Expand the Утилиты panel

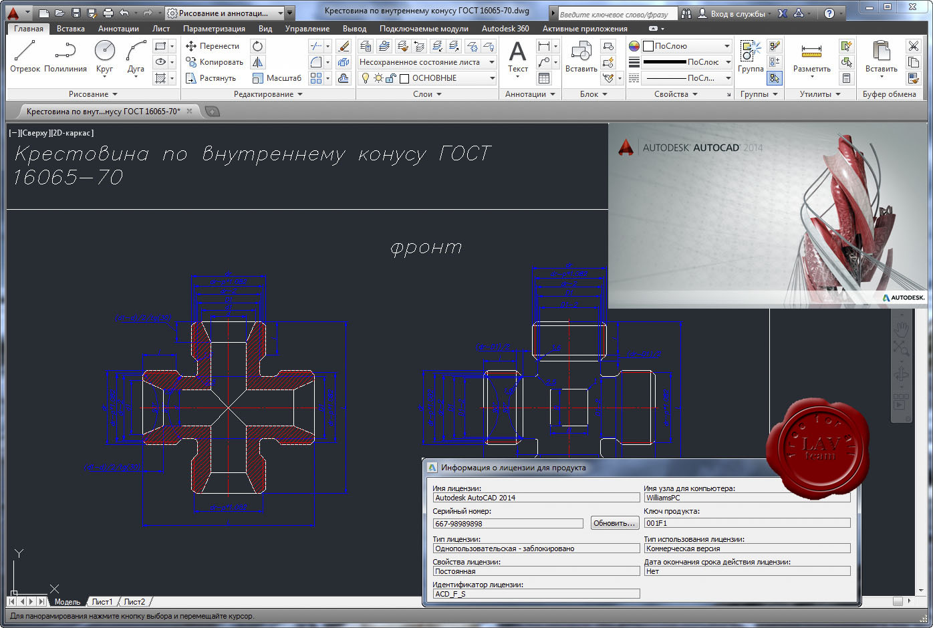point(820,94)
